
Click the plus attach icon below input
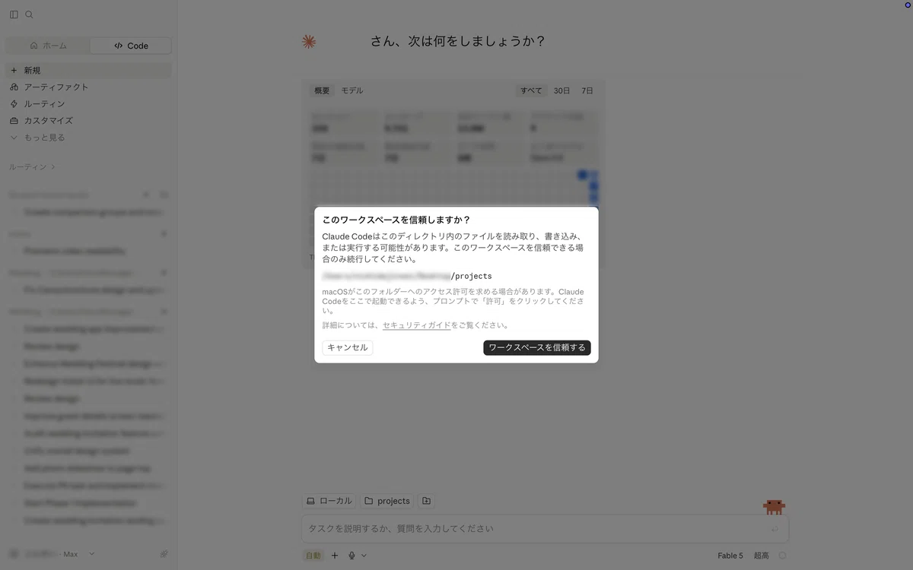tap(335, 556)
